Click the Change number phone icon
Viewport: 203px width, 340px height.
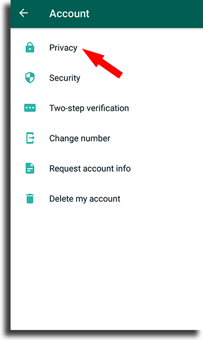[30, 138]
